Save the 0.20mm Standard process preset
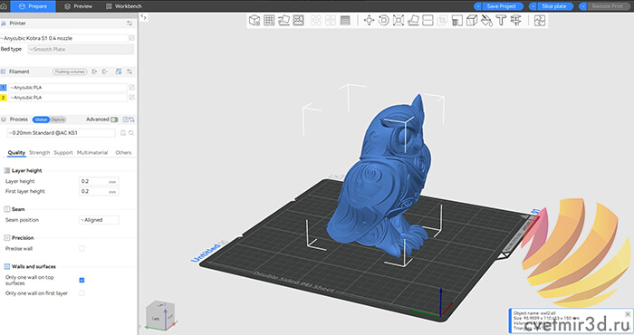 pyautogui.click(x=123, y=133)
